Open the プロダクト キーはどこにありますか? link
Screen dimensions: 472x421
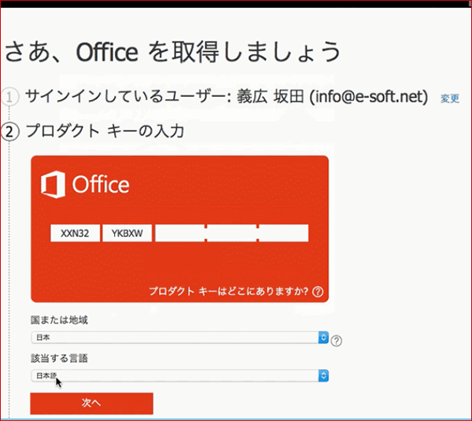tap(229, 291)
